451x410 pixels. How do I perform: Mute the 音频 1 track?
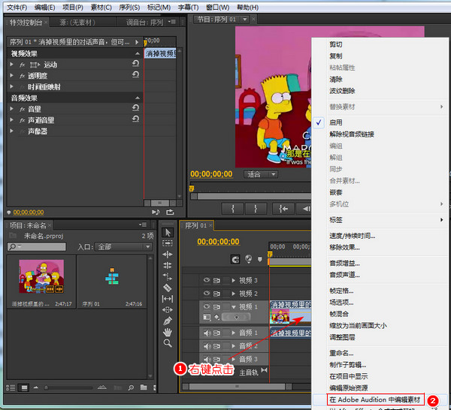tap(207, 333)
